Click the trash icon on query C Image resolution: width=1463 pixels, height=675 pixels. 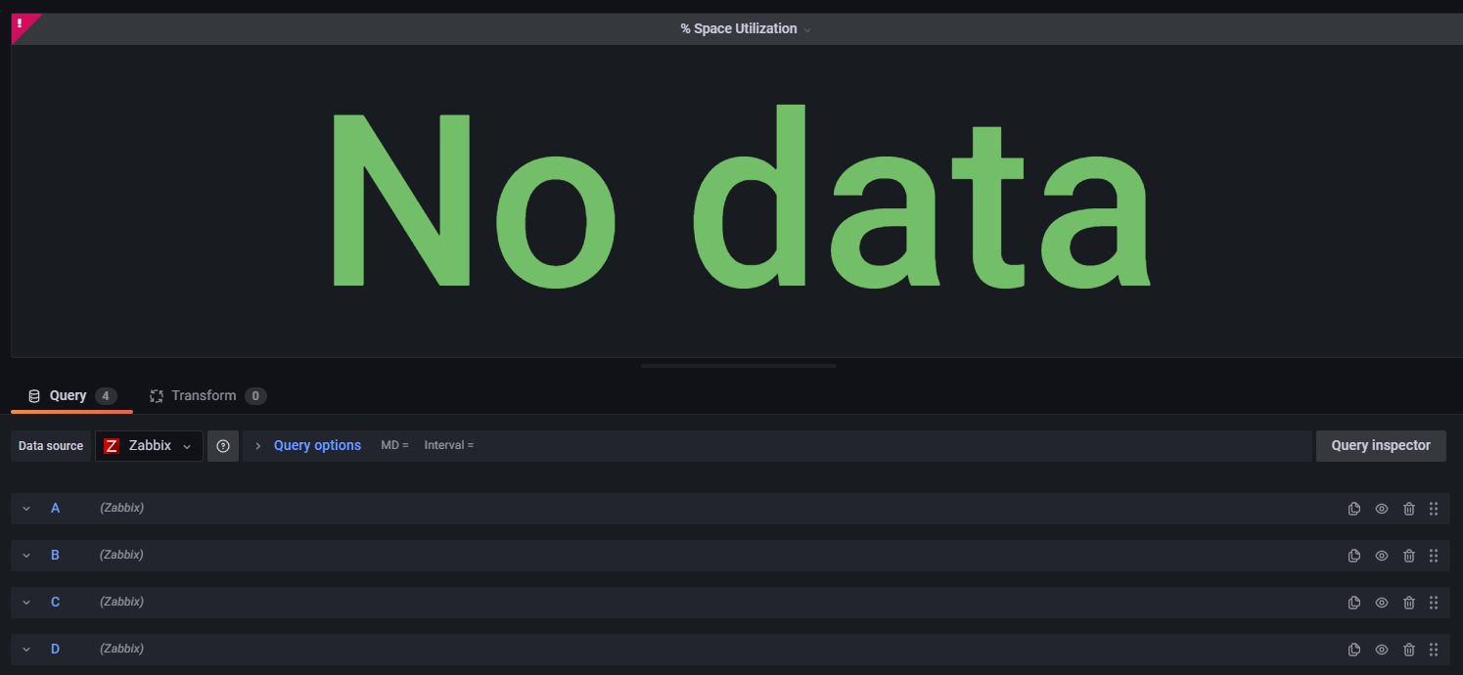(x=1409, y=602)
